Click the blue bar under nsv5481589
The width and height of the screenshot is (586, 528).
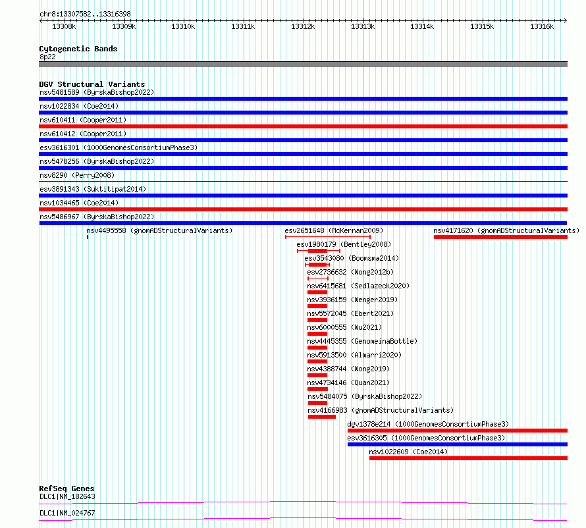(303, 99)
